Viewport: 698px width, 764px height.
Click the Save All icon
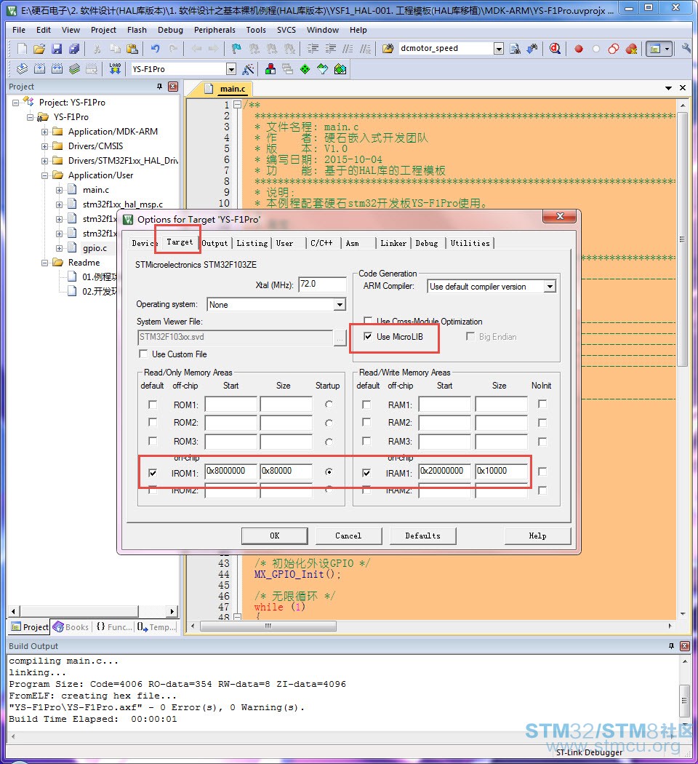pyautogui.click(x=74, y=48)
